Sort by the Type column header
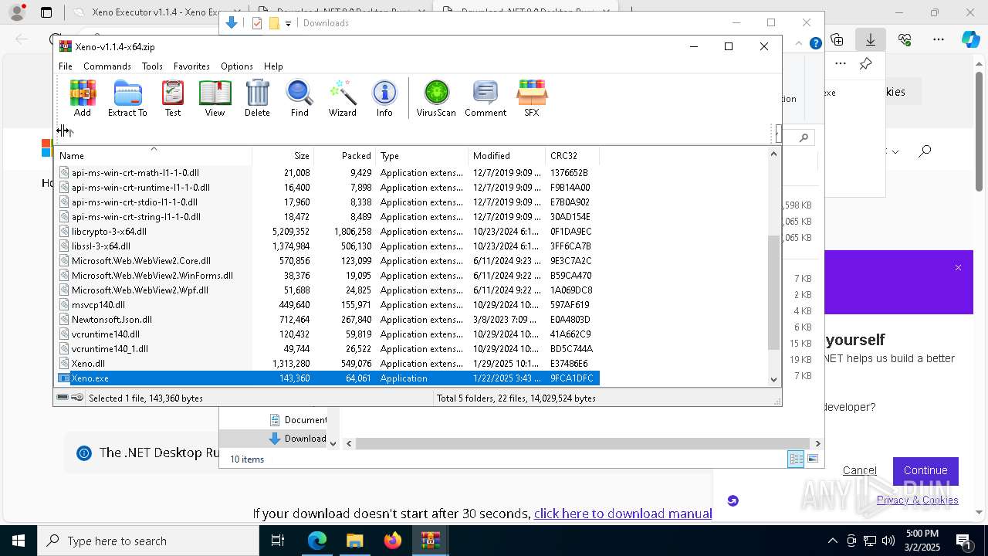This screenshot has height=556, width=988. tap(422, 155)
